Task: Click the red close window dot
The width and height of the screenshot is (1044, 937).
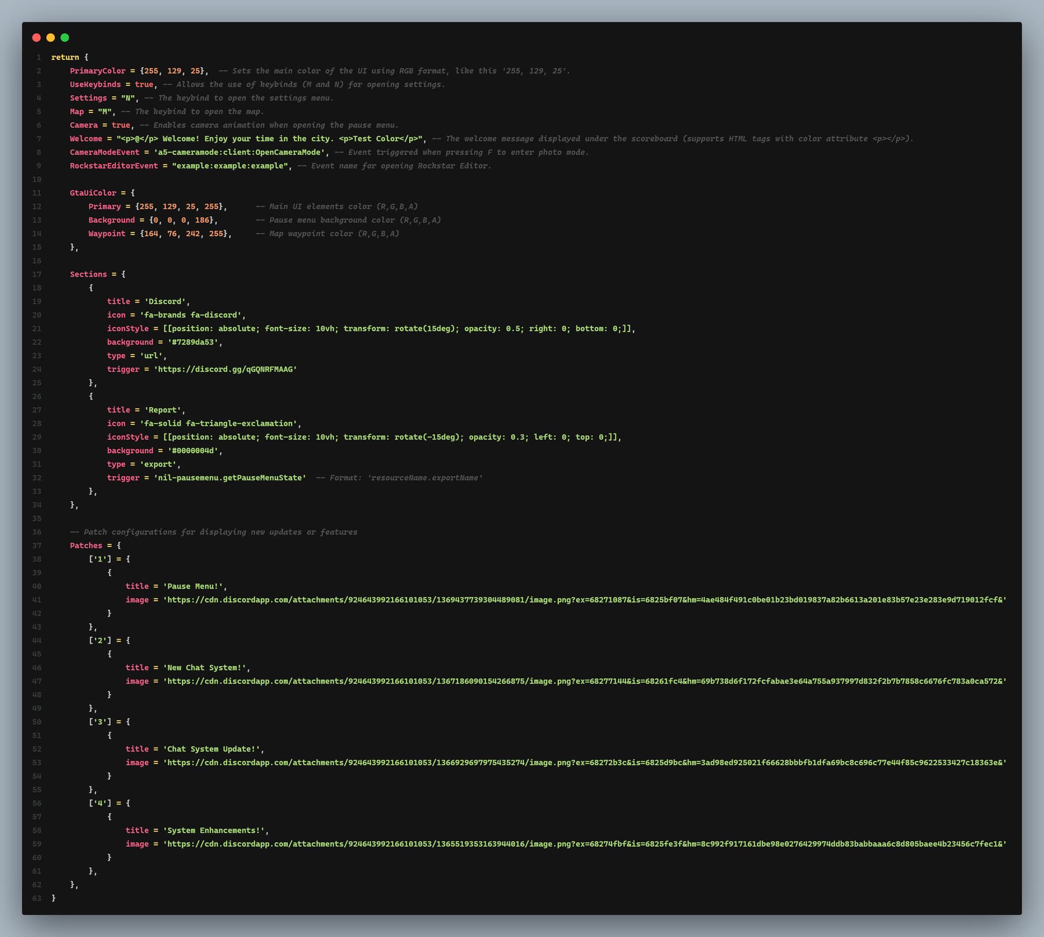Action: coord(36,38)
